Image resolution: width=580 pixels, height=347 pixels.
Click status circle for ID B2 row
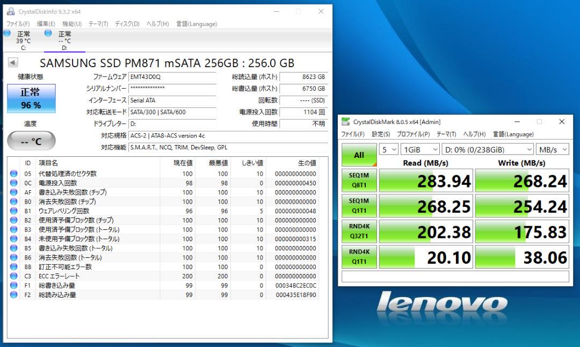click(x=14, y=220)
